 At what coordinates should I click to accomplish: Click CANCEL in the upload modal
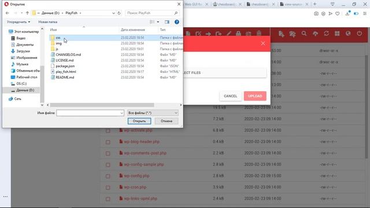pos(231,96)
